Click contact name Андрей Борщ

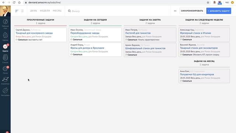point(77,45)
